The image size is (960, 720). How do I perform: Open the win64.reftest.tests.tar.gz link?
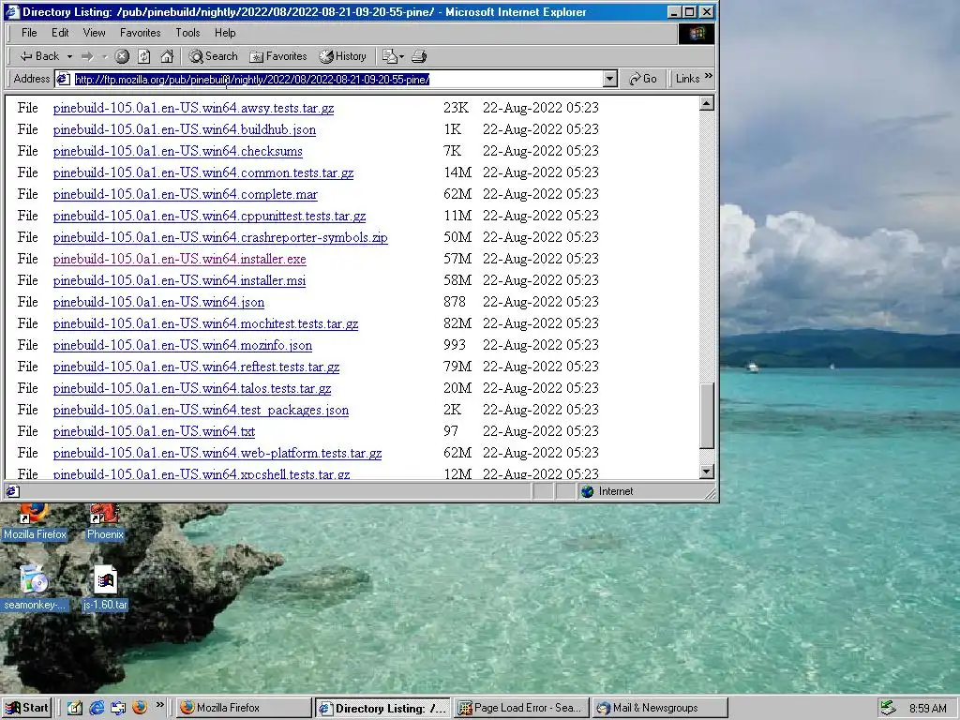196,367
